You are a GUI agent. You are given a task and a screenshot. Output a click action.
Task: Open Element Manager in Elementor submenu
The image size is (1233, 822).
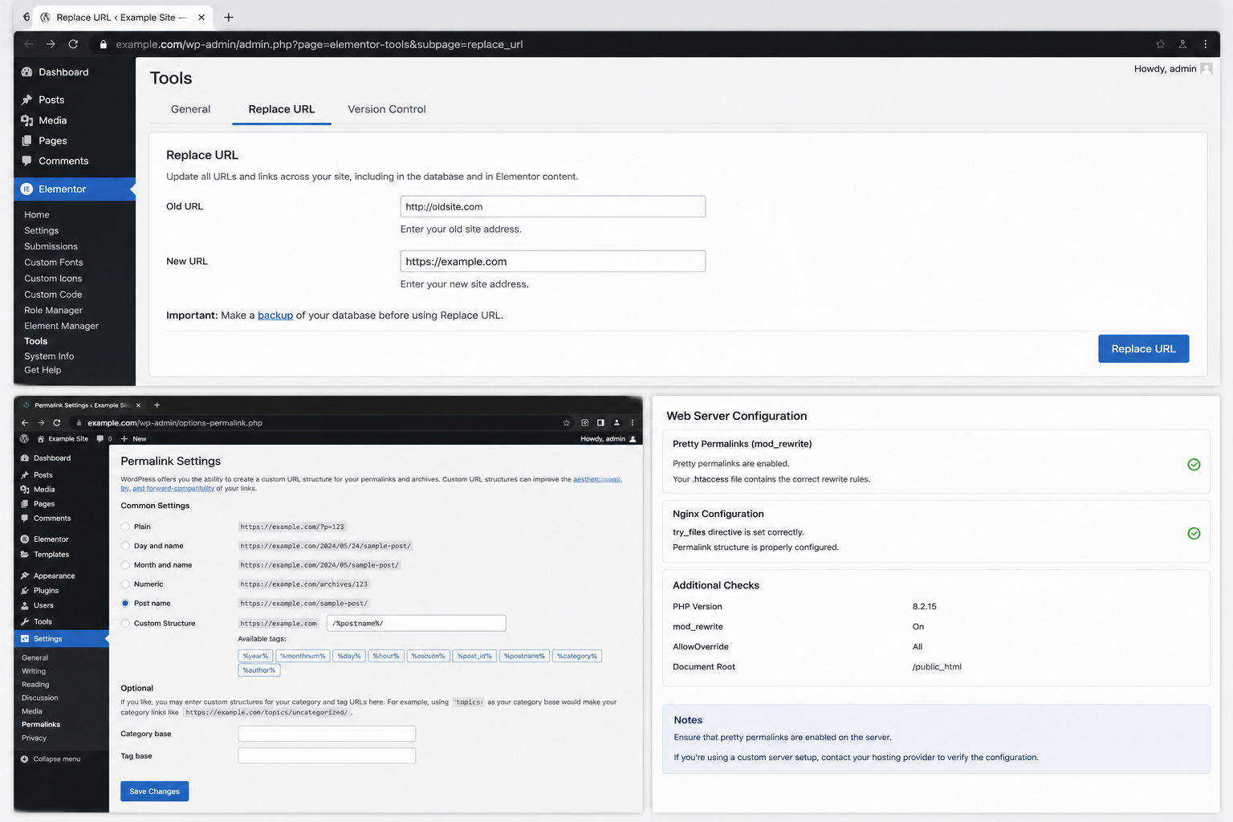click(x=61, y=326)
